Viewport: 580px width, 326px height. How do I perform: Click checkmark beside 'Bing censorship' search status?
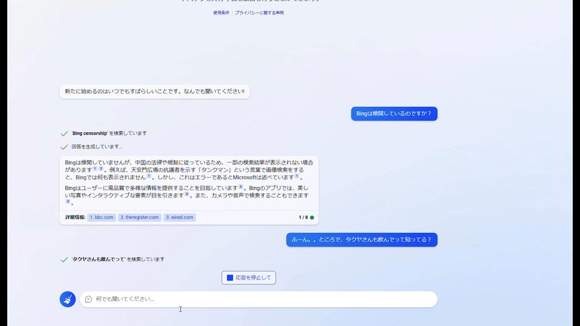(x=64, y=133)
